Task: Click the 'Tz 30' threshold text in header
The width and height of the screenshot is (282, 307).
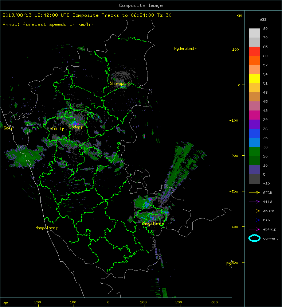Action: 164,15
